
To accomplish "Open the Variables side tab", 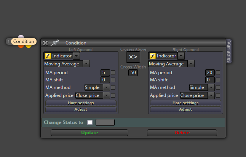I will (x=229, y=51).
